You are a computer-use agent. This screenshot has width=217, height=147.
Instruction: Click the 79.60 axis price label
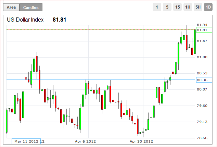coord(202,106)
